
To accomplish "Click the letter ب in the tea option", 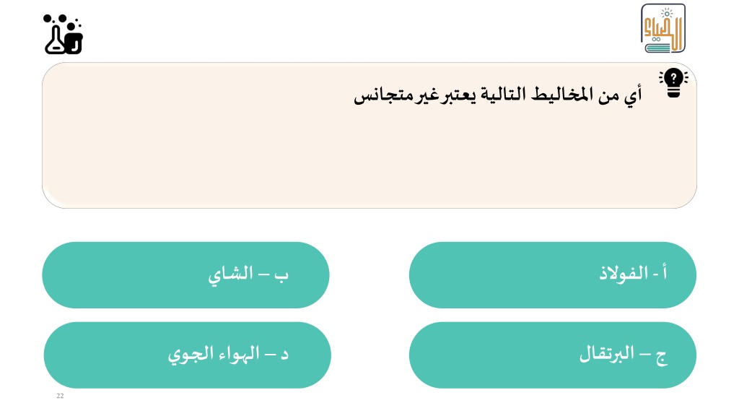I will (x=281, y=276).
